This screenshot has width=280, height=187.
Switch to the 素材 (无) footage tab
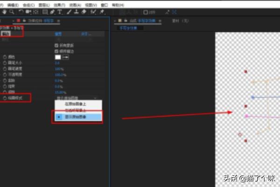click(180, 21)
